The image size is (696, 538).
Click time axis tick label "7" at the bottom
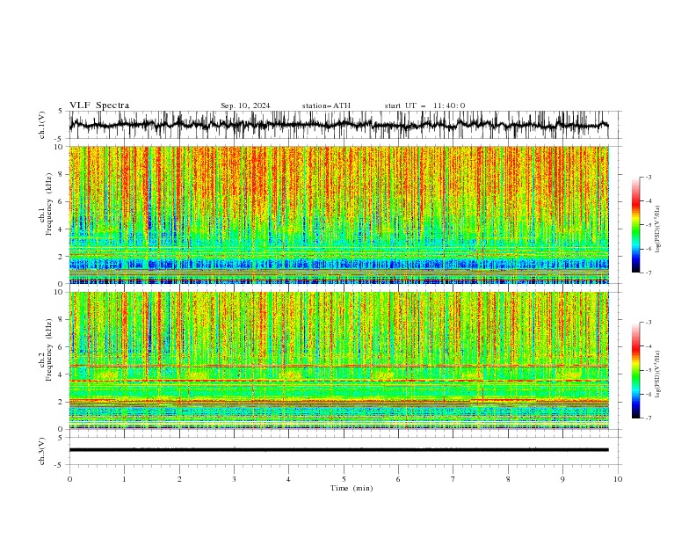(x=453, y=479)
